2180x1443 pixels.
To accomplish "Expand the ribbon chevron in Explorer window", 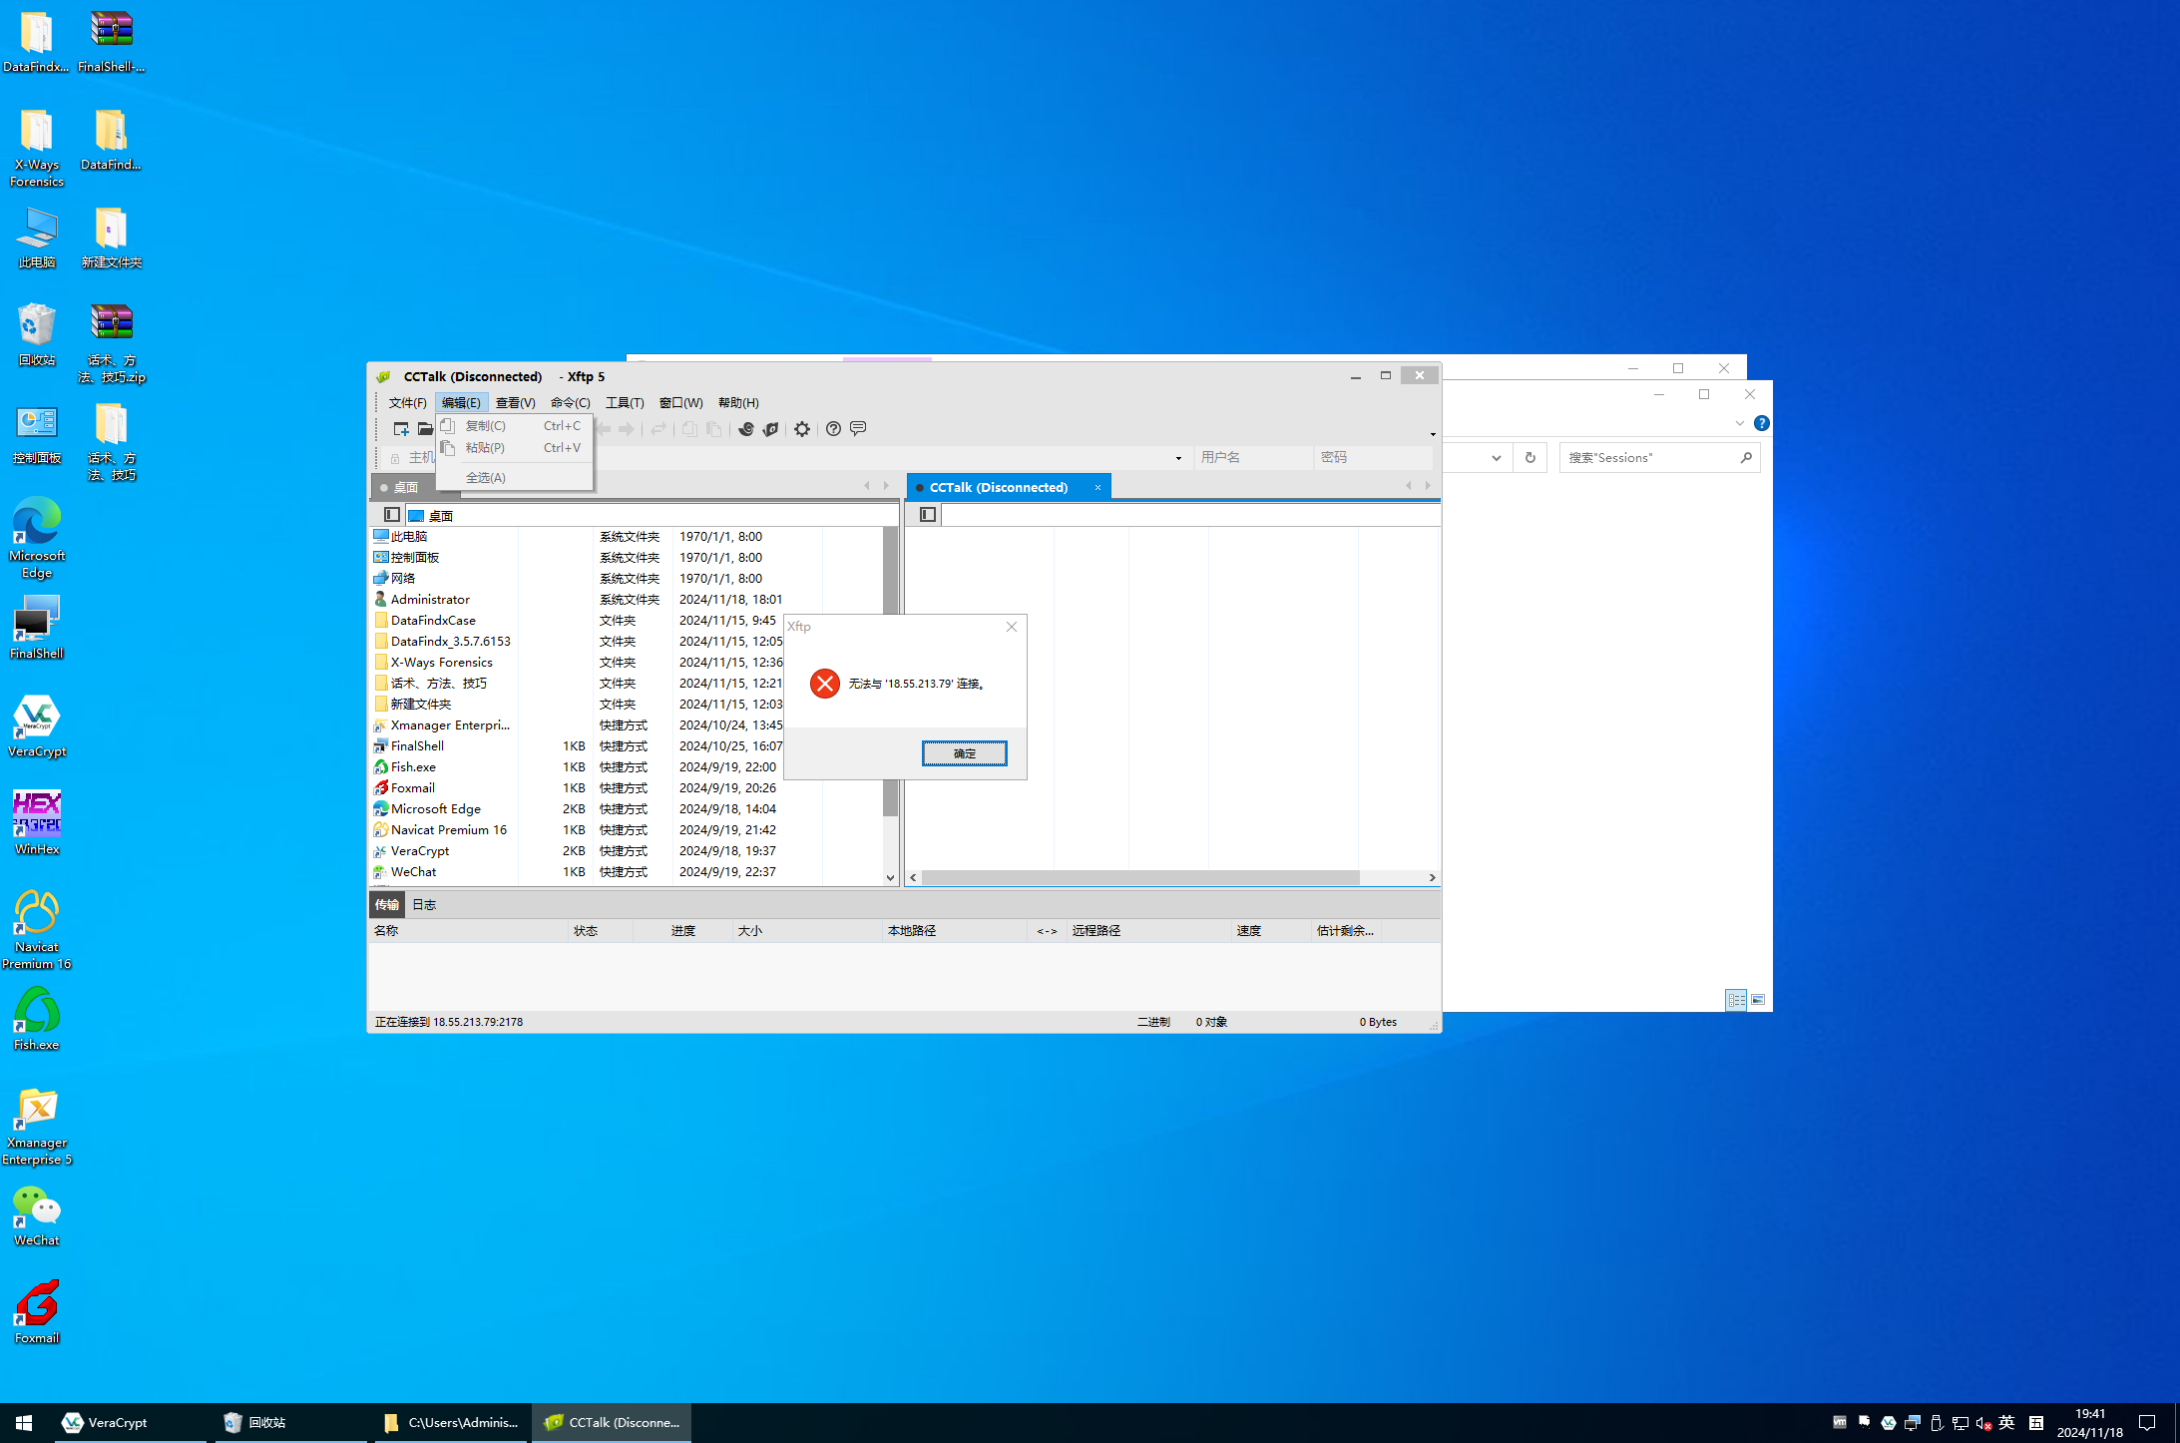I will click(x=1740, y=423).
